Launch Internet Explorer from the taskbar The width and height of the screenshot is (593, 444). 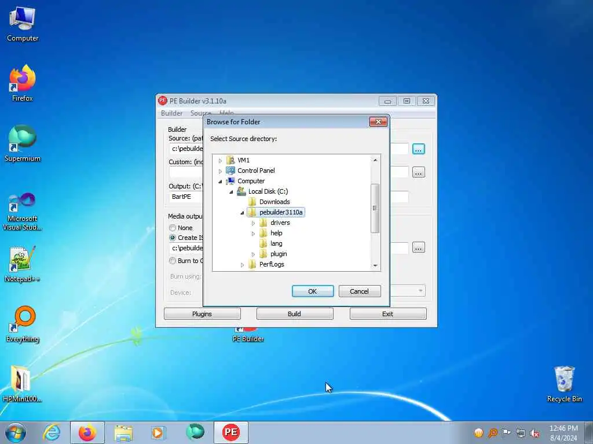point(51,432)
